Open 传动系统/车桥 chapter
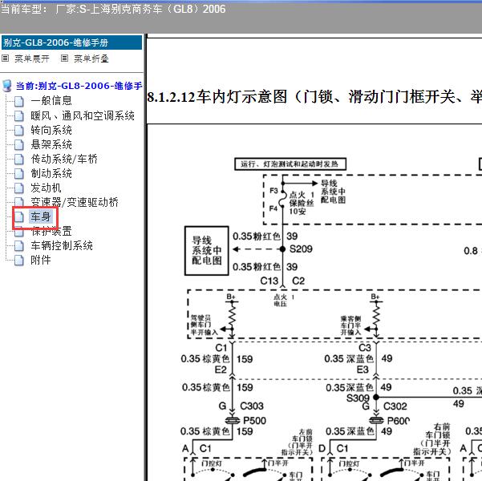This screenshot has width=482, height=481. pos(64,160)
